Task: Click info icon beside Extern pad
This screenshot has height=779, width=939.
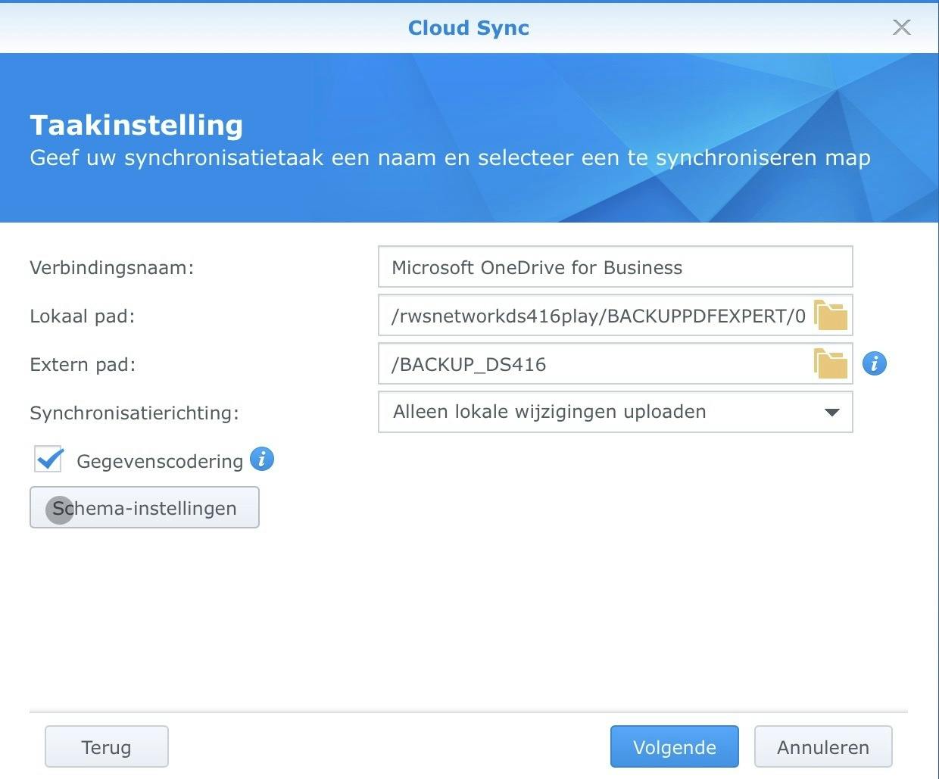Action: tap(875, 364)
